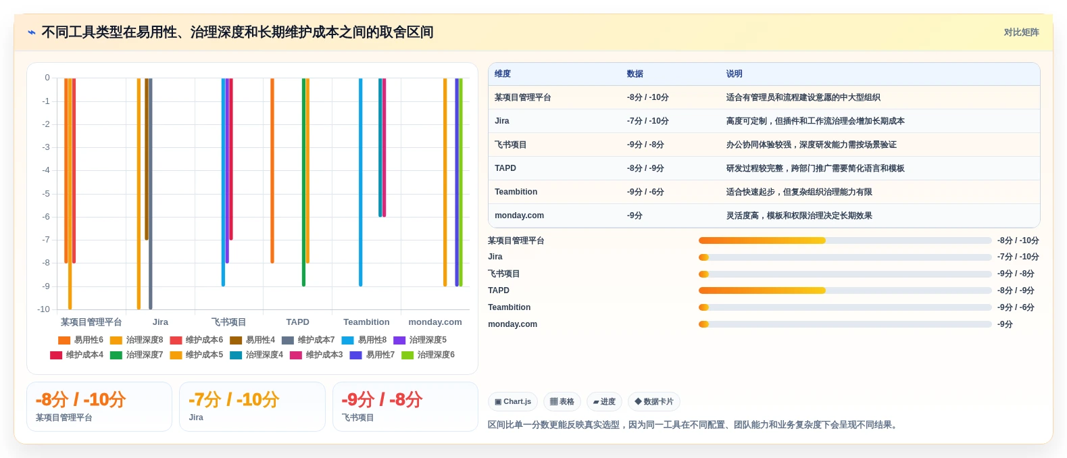This screenshot has height=458, width=1067.
Task: Toggle the 维护成本4 legend entry
Action: (x=77, y=355)
